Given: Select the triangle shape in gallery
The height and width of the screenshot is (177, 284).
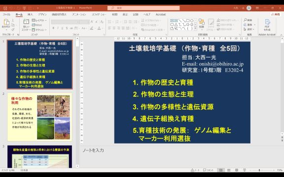Looking at the screenshot, I should pyautogui.click(x=176, y=25).
